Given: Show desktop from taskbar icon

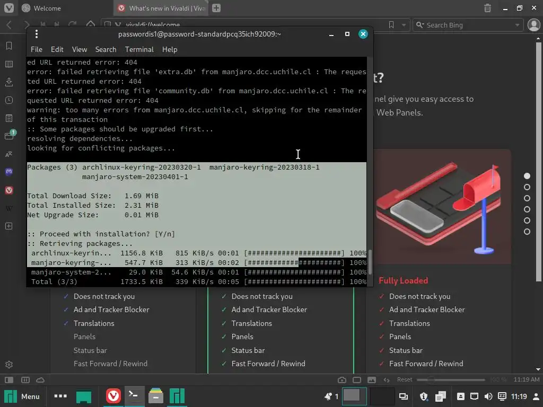Looking at the screenshot, I should click(x=84, y=396).
